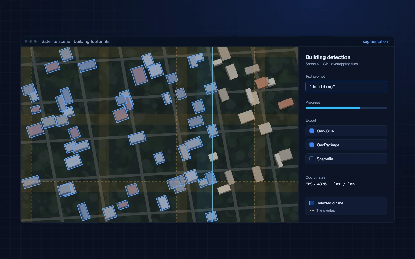Viewport: 415px width, 259px height.
Task: Click the first window control dot
Action: (x=26, y=41)
